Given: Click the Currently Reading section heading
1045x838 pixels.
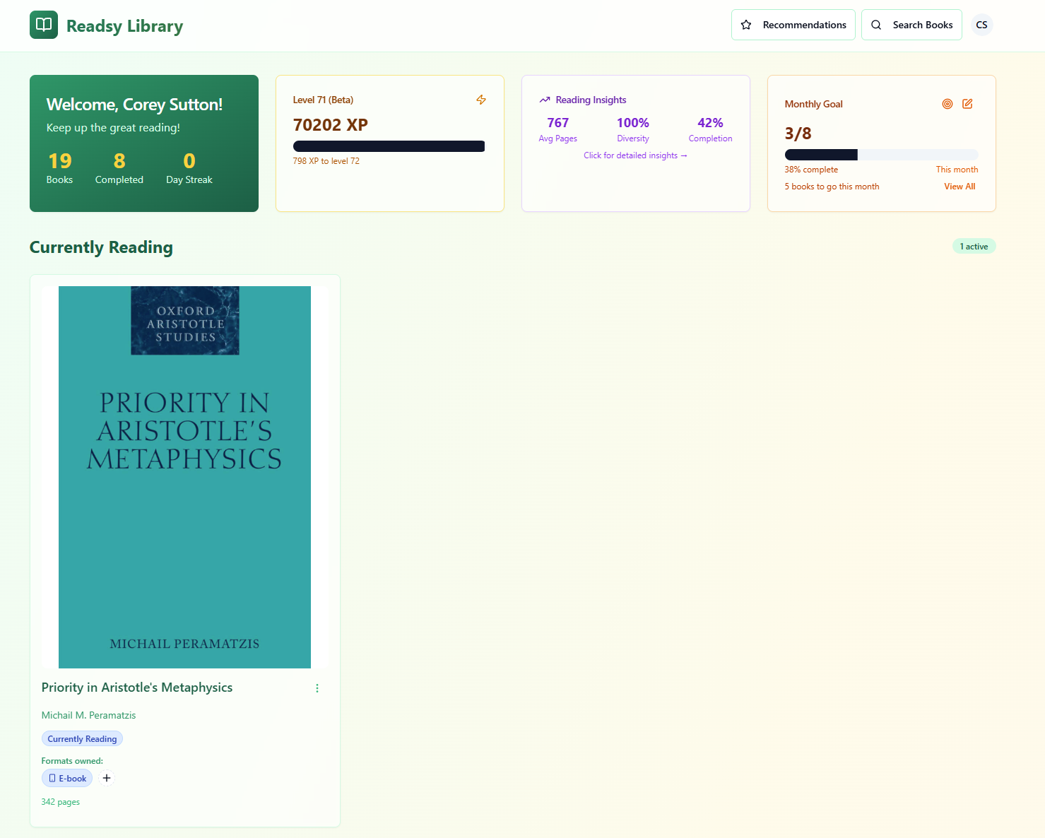Looking at the screenshot, I should pyautogui.click(x=101, y=247).
